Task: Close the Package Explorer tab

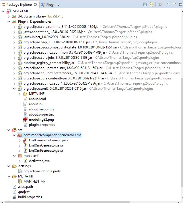Action: point(36,5)
